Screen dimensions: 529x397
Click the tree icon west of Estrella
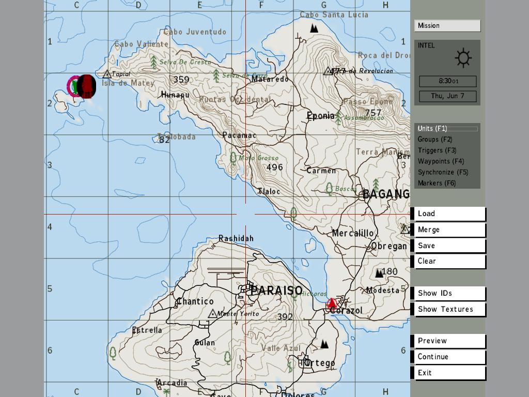click(x=113, y=354)
